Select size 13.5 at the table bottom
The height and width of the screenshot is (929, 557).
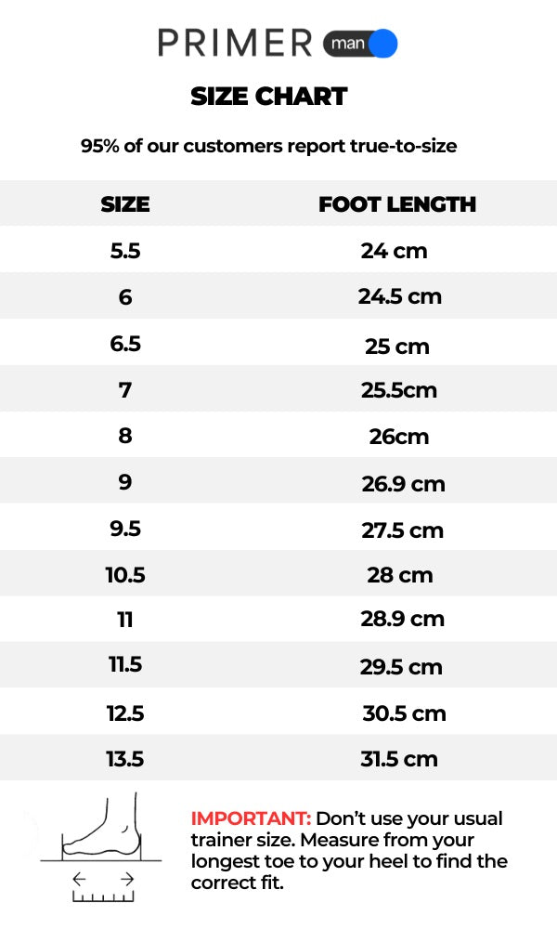(125, 759)
